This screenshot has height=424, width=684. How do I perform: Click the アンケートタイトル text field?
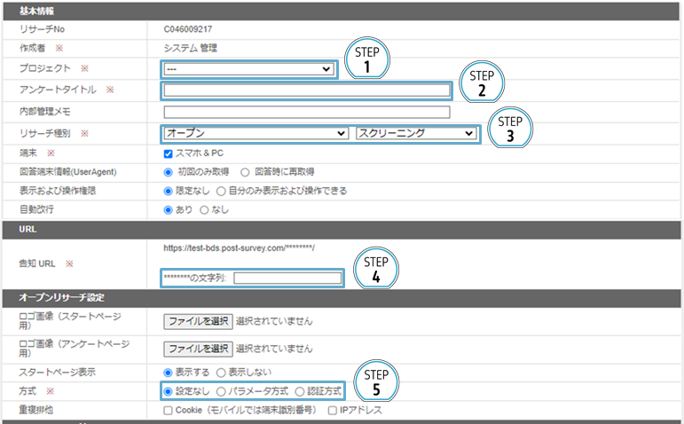point(306,90)
